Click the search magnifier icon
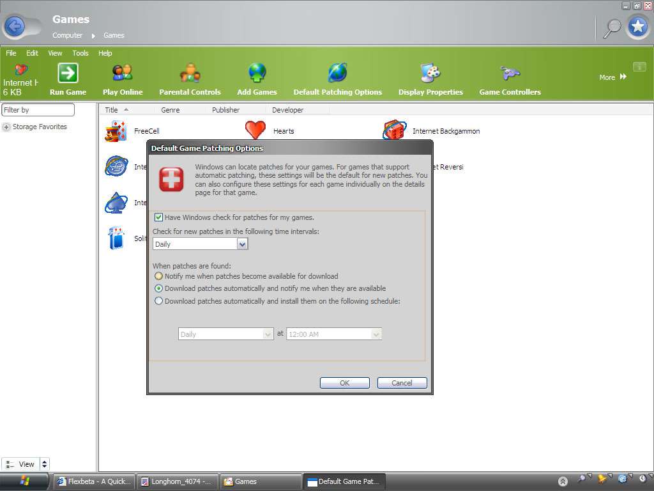 [612, 28]
